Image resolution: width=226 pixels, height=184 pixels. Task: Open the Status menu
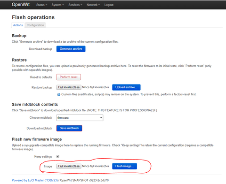[x=41, y=5]
